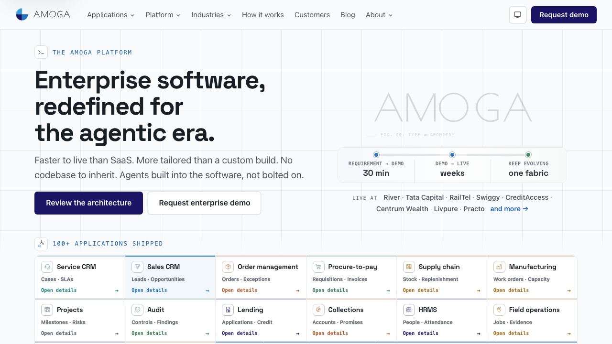Click the Request demo button

564,15
